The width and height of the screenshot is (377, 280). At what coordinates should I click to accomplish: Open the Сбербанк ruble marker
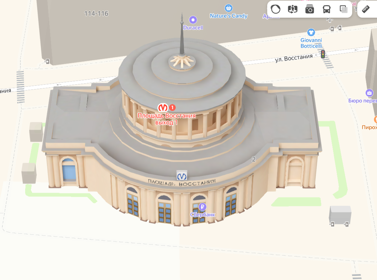[203, 207]
